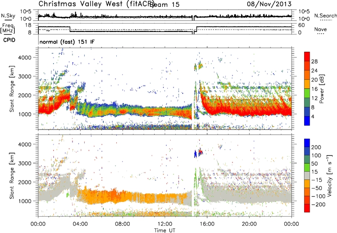Click the 'Power [dB]' colorbar title
Viewport: 337px width, 233px height.
pyautogui.click(x=321, y=89)
